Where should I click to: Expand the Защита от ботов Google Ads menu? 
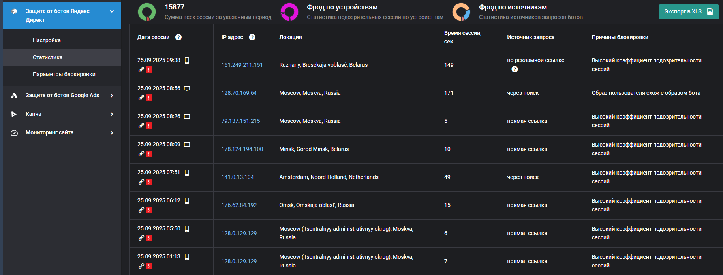[x=112, y=96]
